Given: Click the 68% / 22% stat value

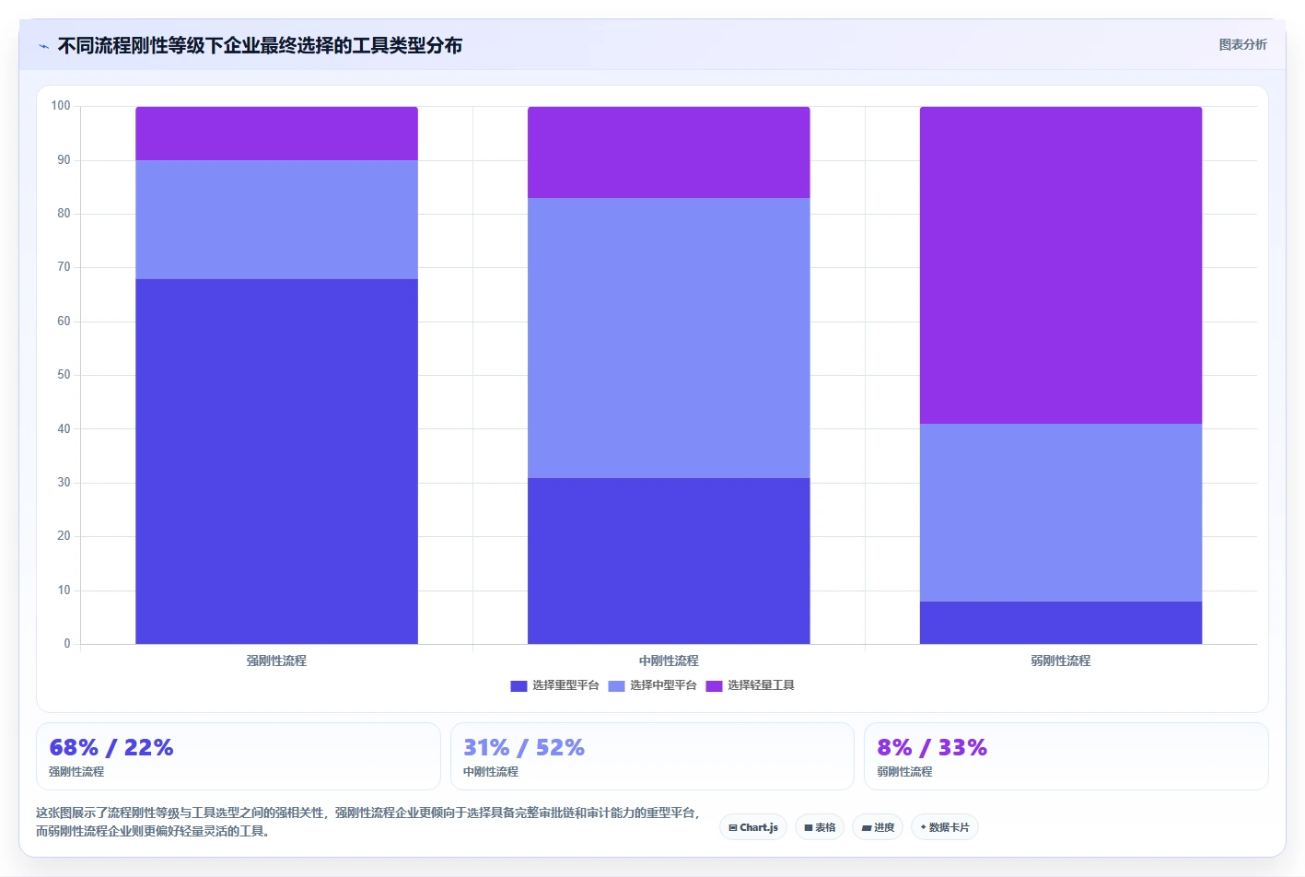Looking at the screenshot, I should 111,747.
